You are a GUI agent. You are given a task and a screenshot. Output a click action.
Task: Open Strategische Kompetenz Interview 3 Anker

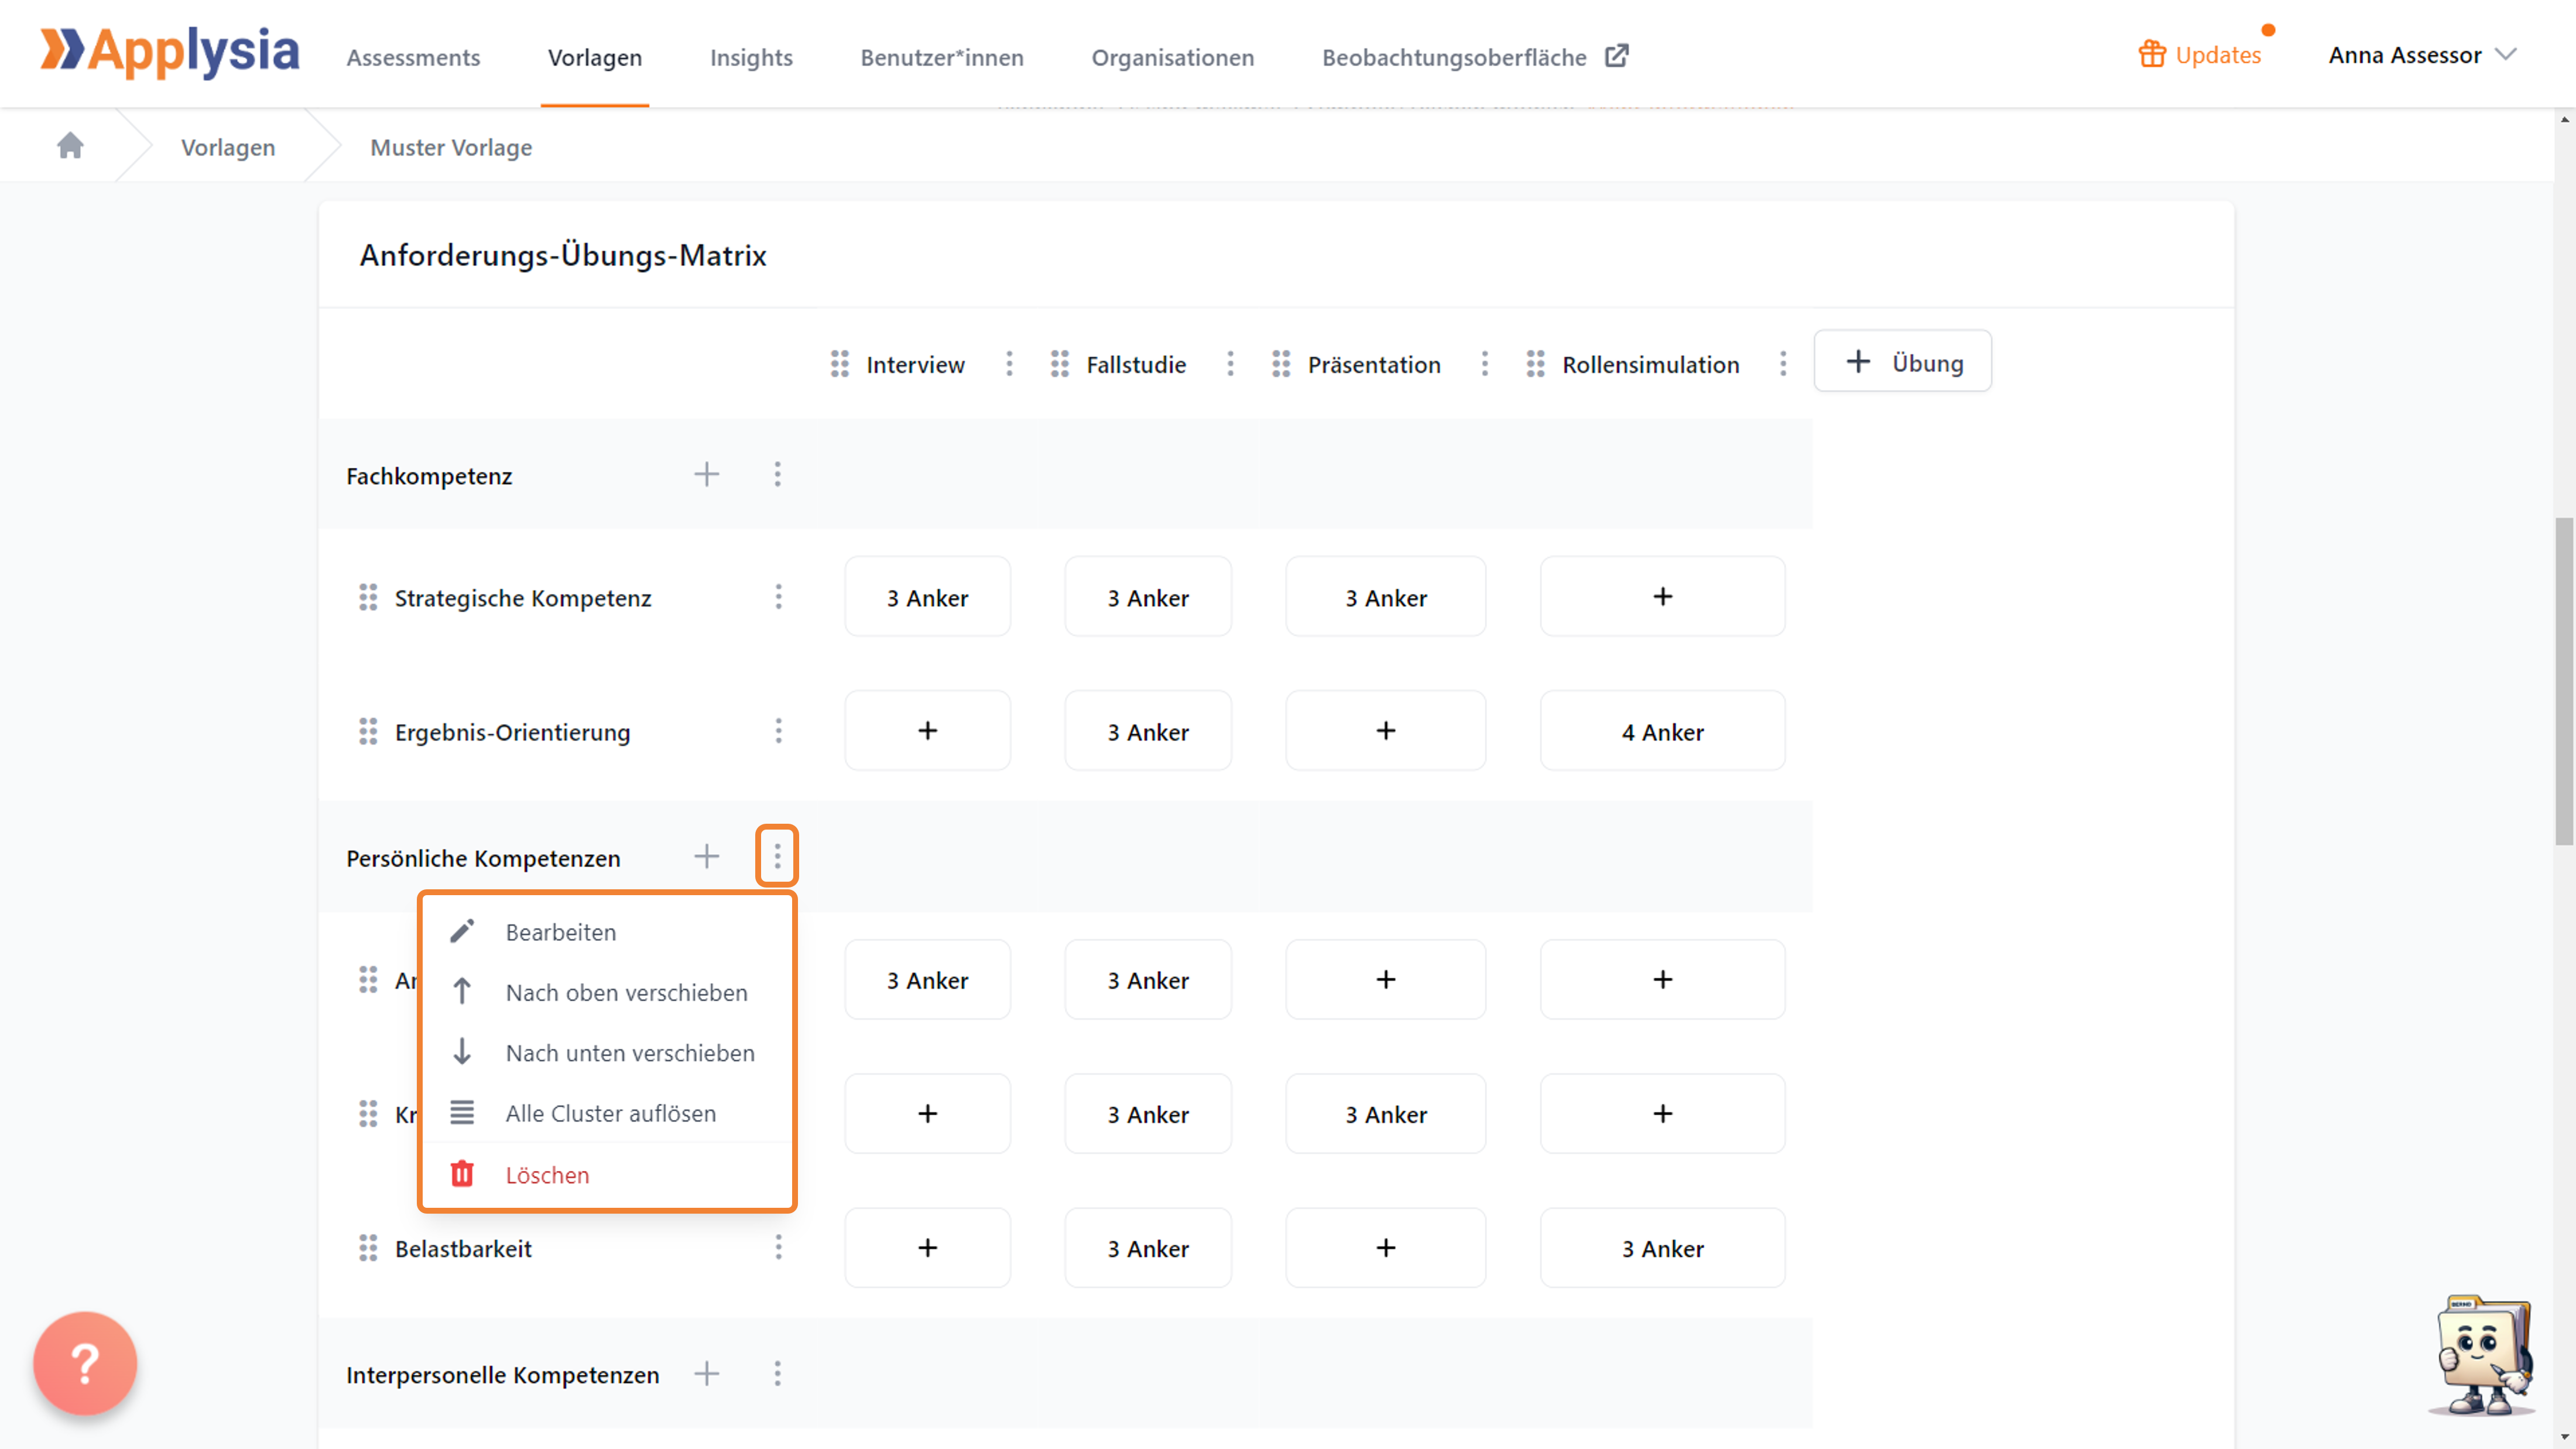(928, 597)
